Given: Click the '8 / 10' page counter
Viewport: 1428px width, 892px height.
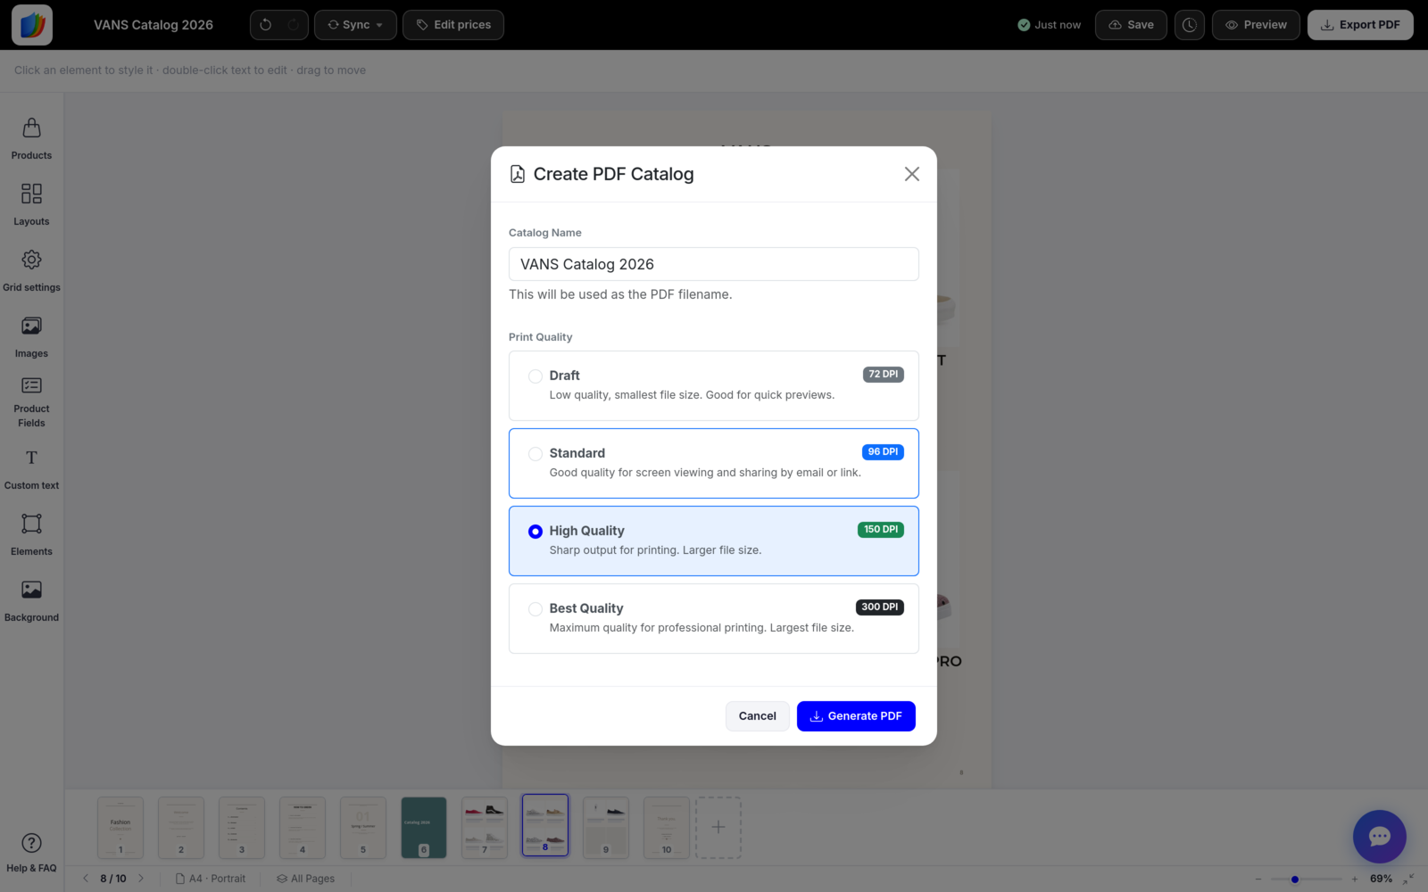Looking at the screenshot, I should point(113,879).
